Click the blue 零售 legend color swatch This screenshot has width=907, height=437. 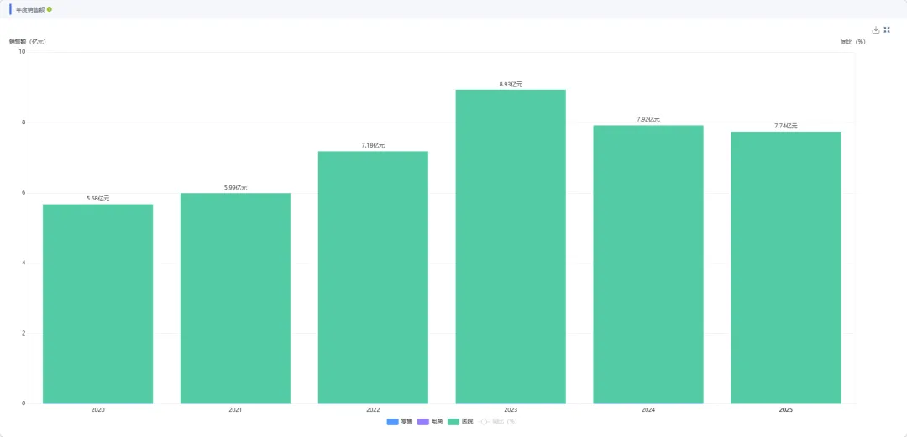[393, 421]
